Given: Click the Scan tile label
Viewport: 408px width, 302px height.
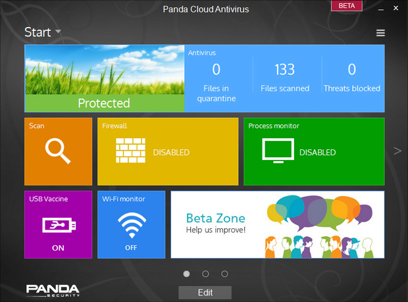Looking at the screenshot, I should pyautogui.click(x=36, y=126).
